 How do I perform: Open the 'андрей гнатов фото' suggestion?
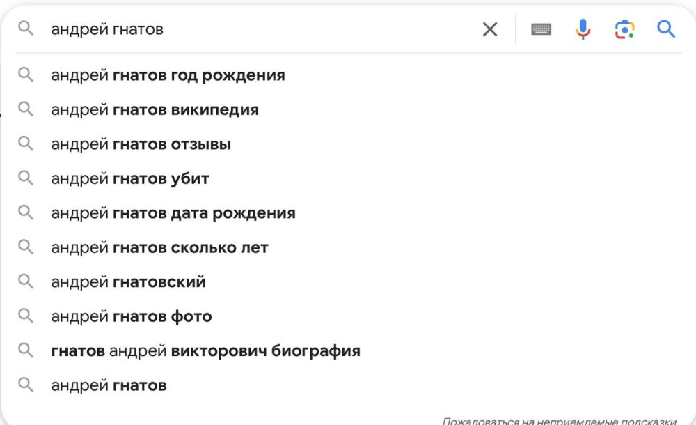point(131,316)
